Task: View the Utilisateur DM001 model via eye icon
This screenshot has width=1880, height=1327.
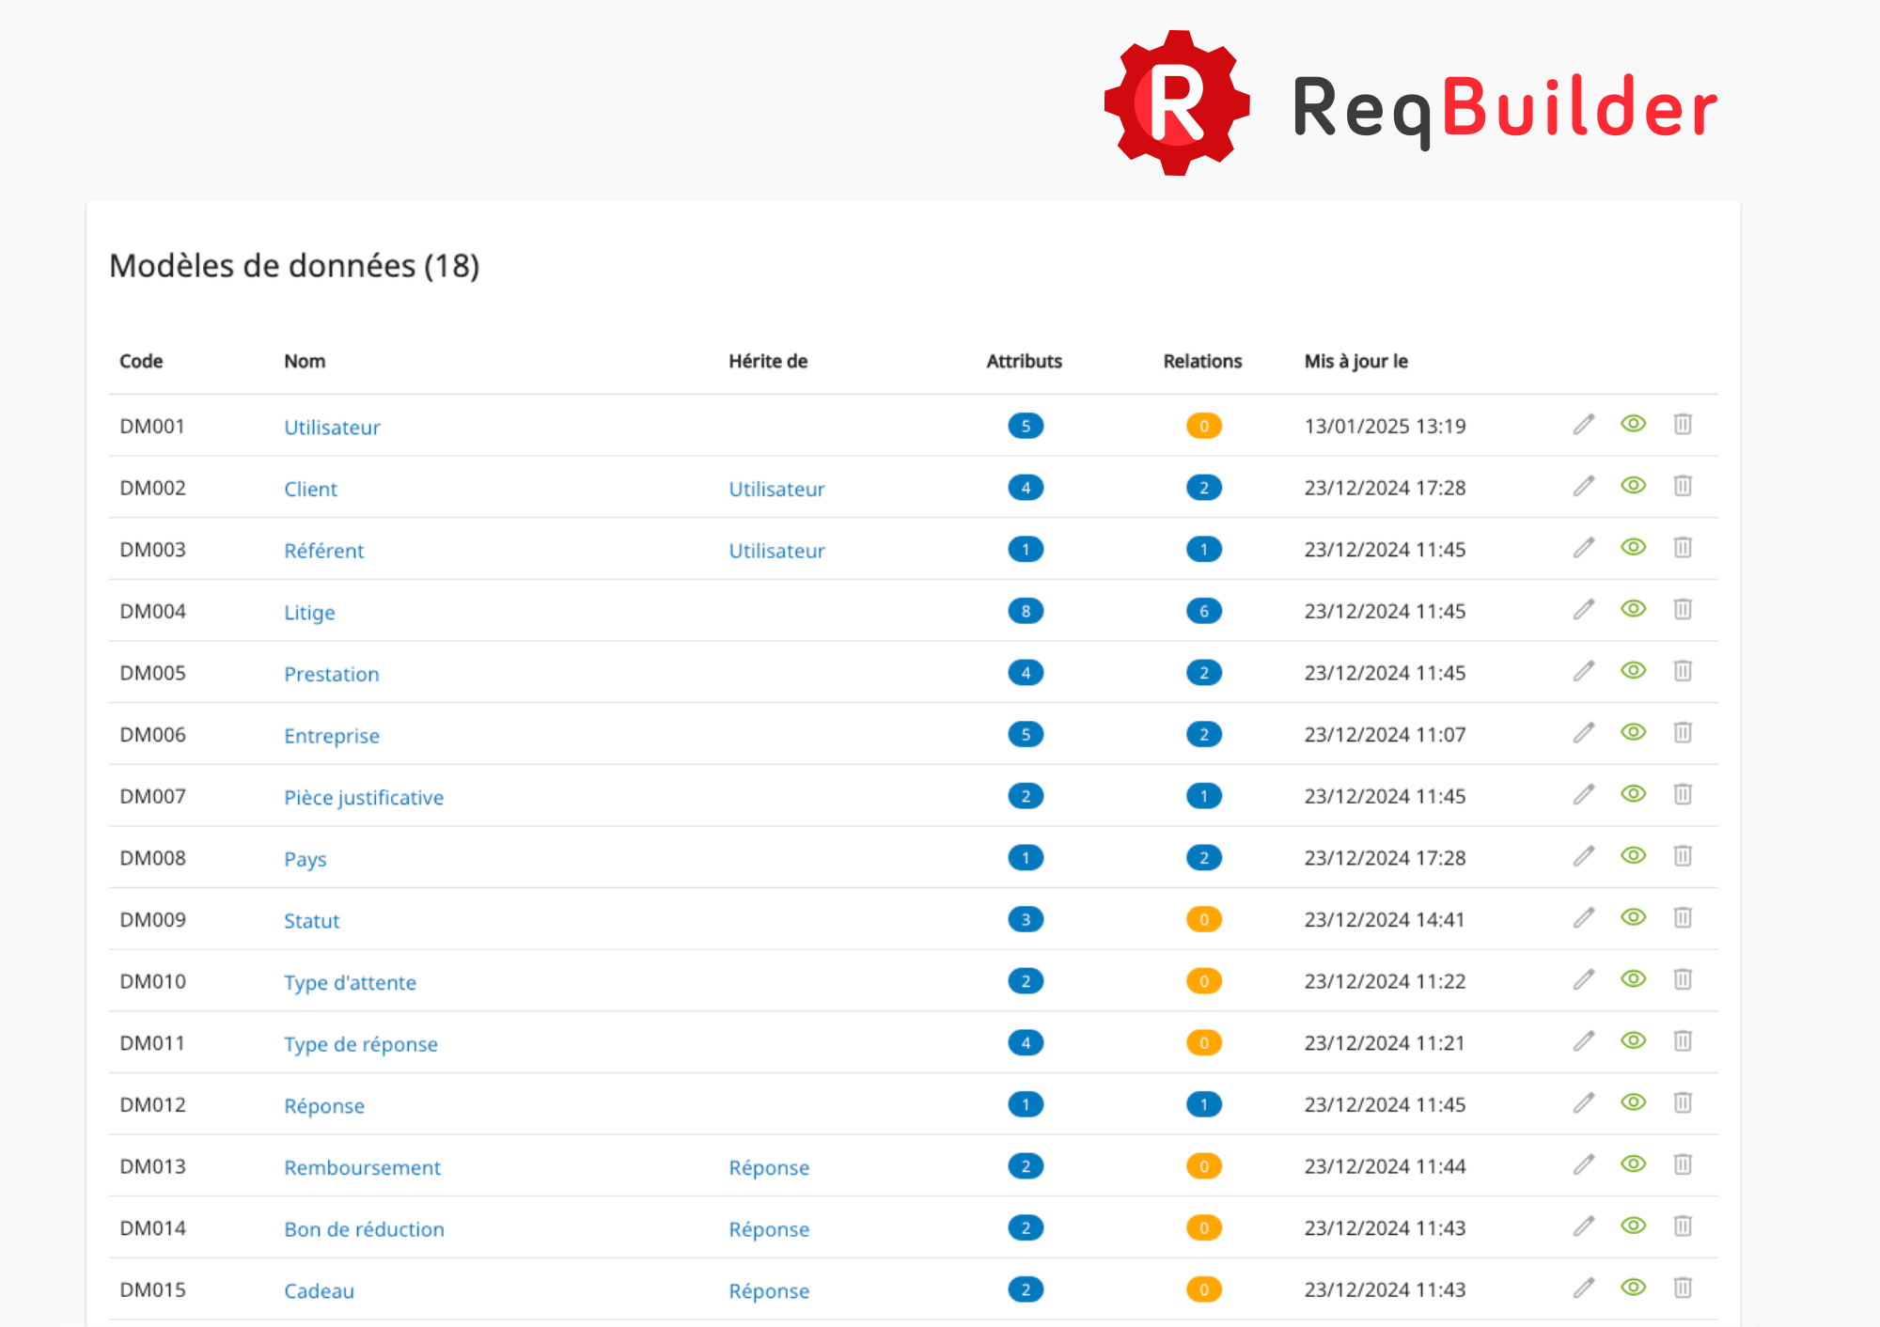Action: pos(1634,424)
